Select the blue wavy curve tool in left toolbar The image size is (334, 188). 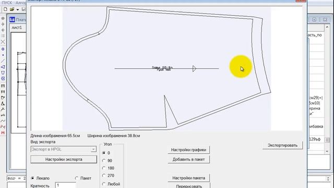click(x=3, y=121)
